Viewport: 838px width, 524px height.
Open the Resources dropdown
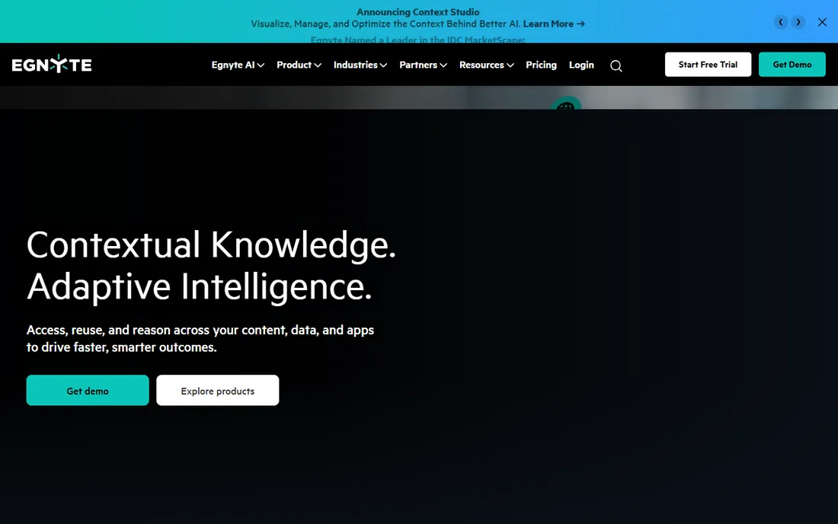click(486, 65)
